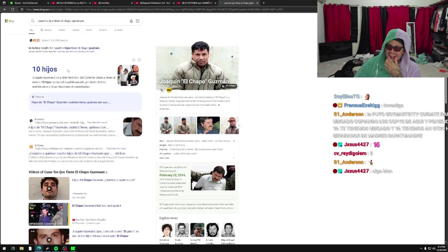The width and height of the screenshot is (448, 252).
Task: Open the Kick app on the taskbar
Action: [x=73, y=248]
